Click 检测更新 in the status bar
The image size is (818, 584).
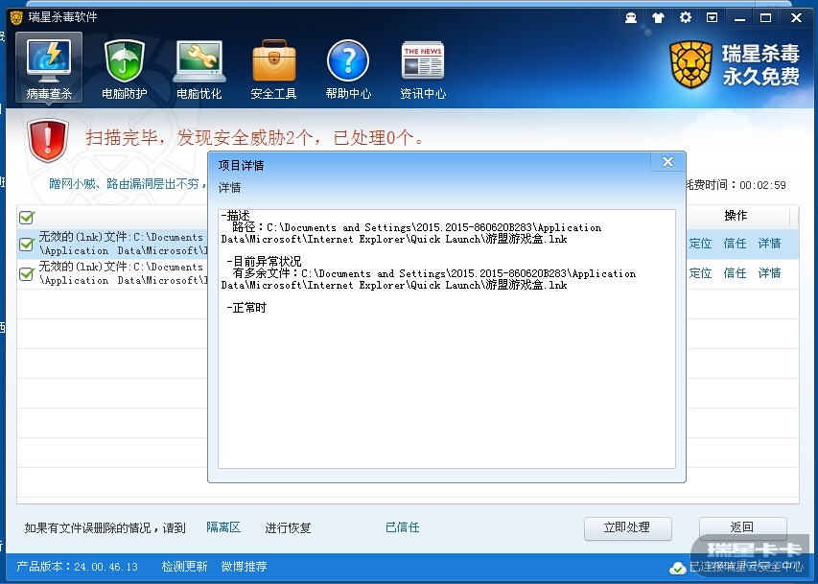click(184, 566)
